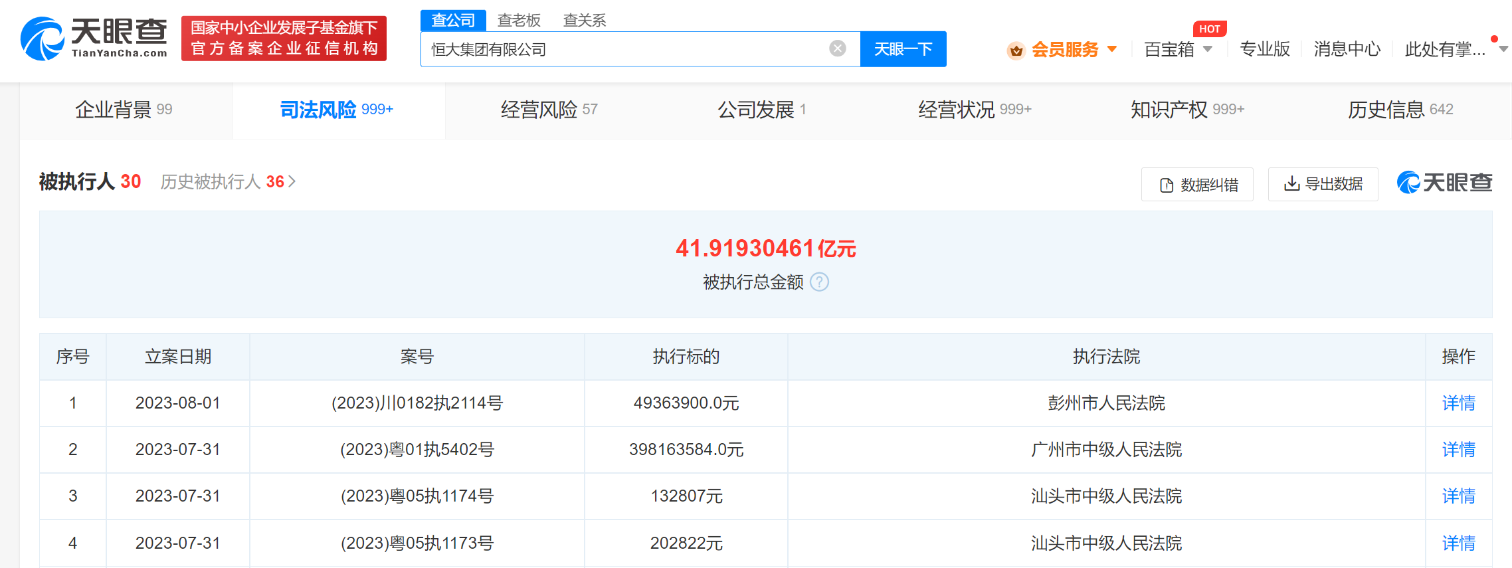Image resolution: width=1512 pixels, height=568 pixels.
Task: Expand the 会员服务 dropdown arrow
Action: (x=1112, y=49)
